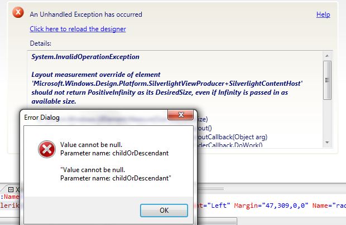Click the "Left" value in XAML code
Viewport: 346px width, 225px height.
click(x=215, y=204)
